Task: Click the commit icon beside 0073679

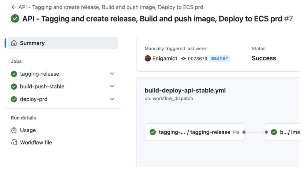Action: click(183, 58)
